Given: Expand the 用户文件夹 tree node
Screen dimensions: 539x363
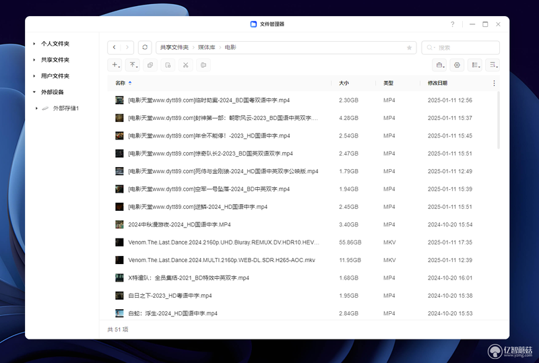Looking at the screenshot, I should [x=34, y=76].
